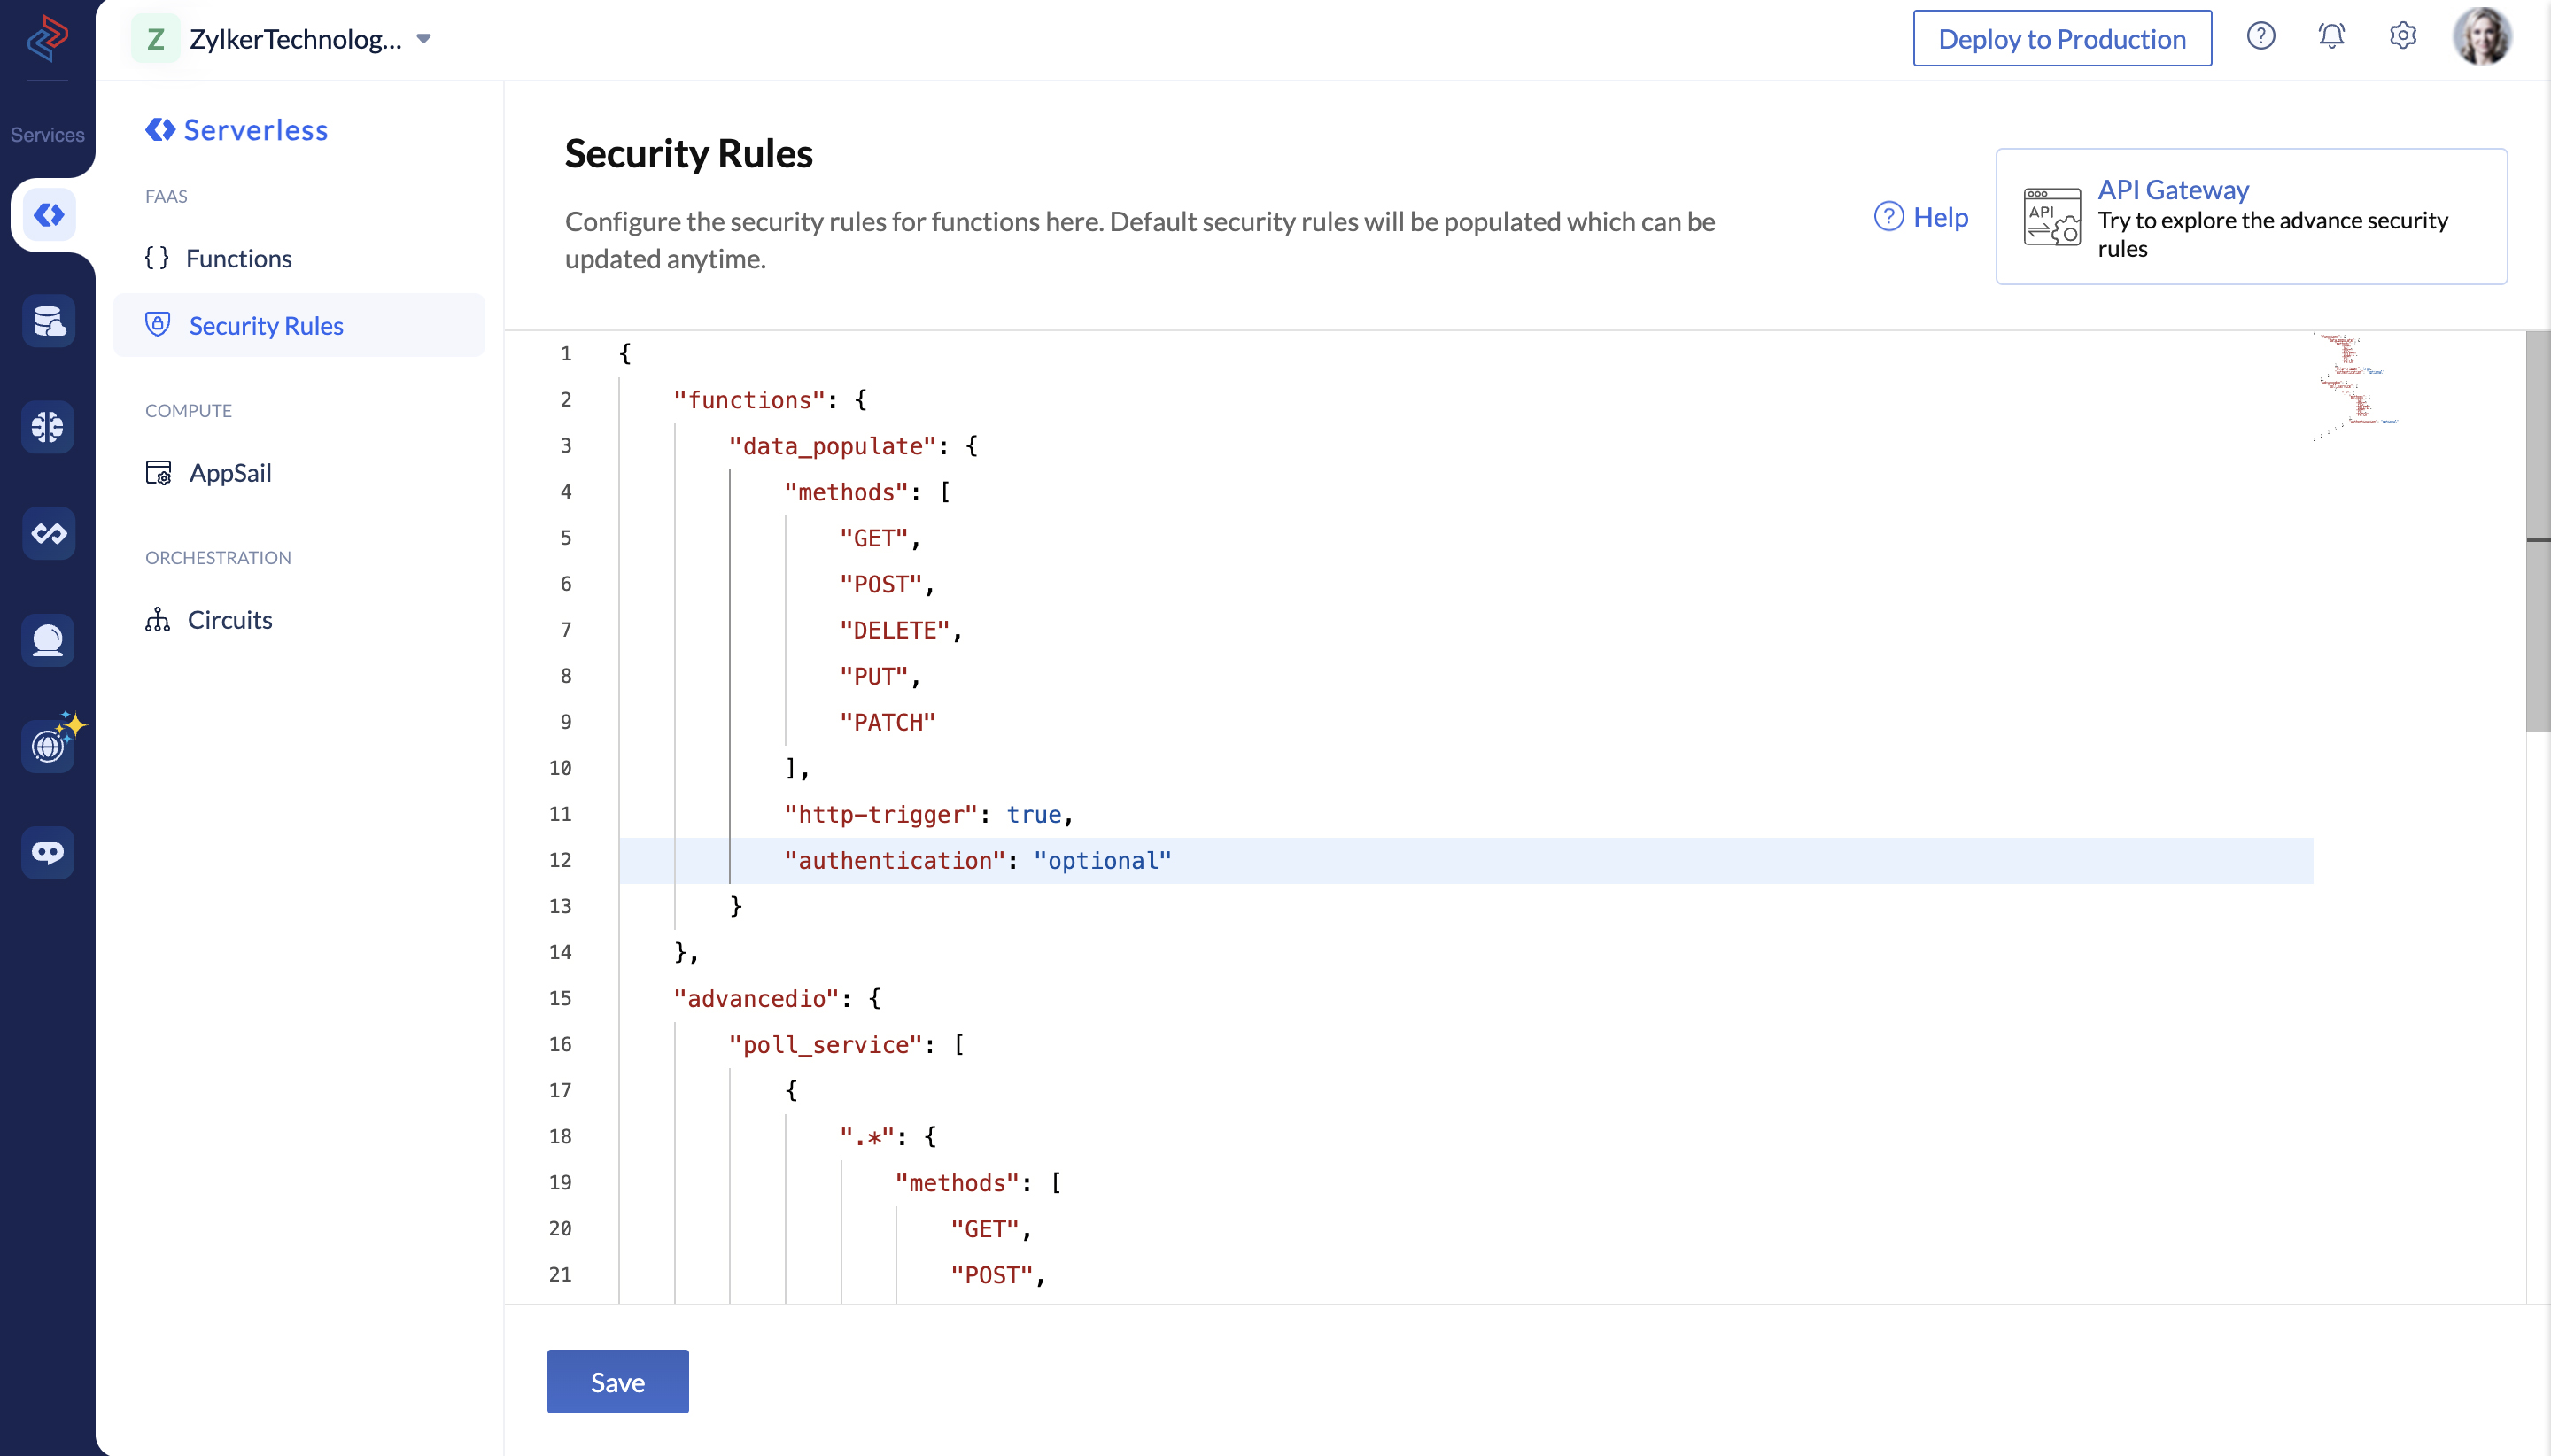Toggle authentication value on line 12
2551x1456 pixels.
[x=1102, y=858]
